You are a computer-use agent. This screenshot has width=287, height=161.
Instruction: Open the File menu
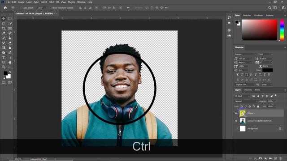(8, 2)
